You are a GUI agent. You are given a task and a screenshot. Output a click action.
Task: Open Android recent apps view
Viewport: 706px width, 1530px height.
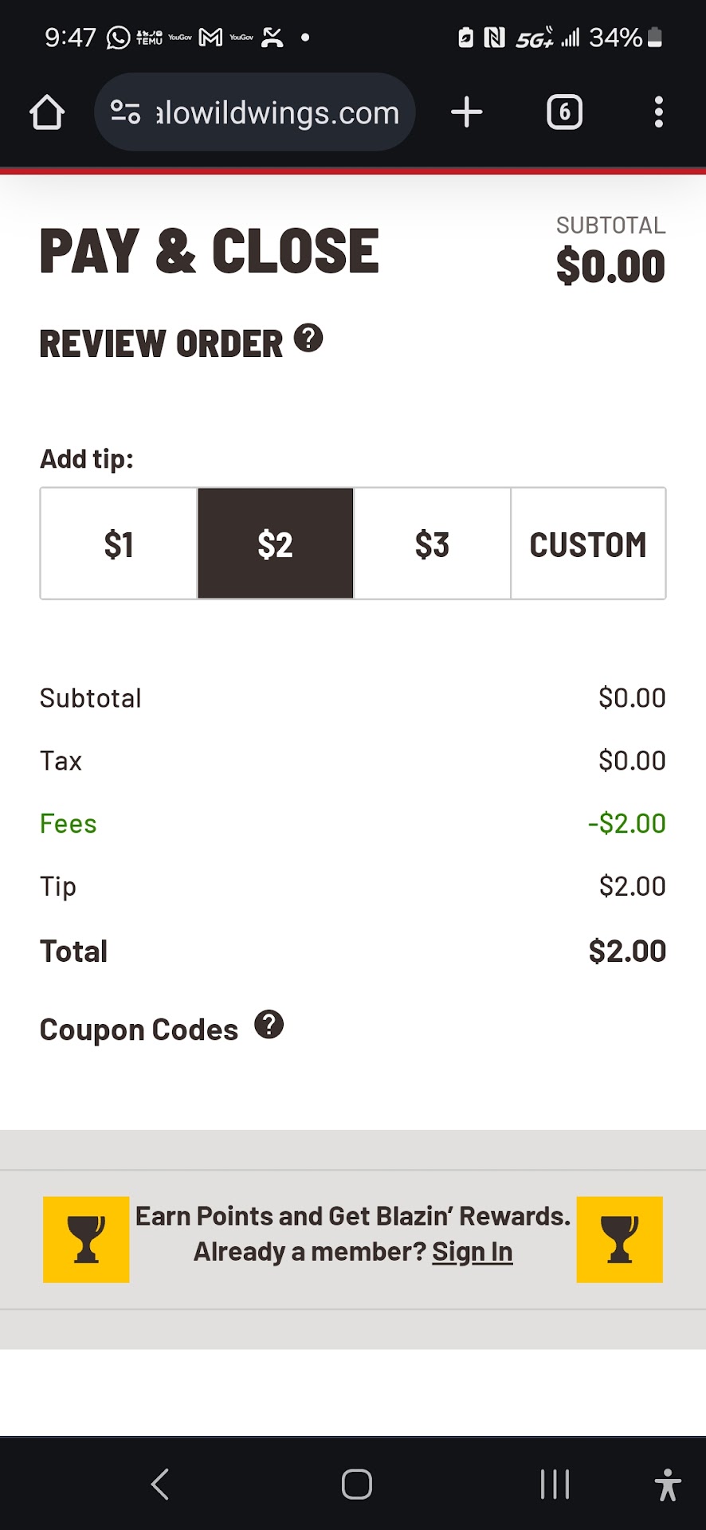[555, 1485]
